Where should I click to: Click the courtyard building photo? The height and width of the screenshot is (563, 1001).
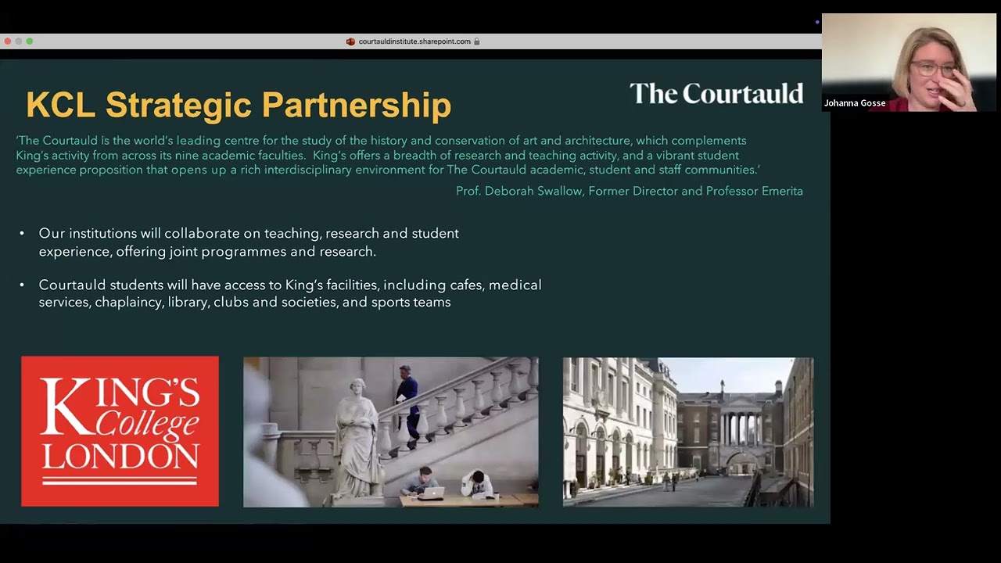[x=688, y=432]
